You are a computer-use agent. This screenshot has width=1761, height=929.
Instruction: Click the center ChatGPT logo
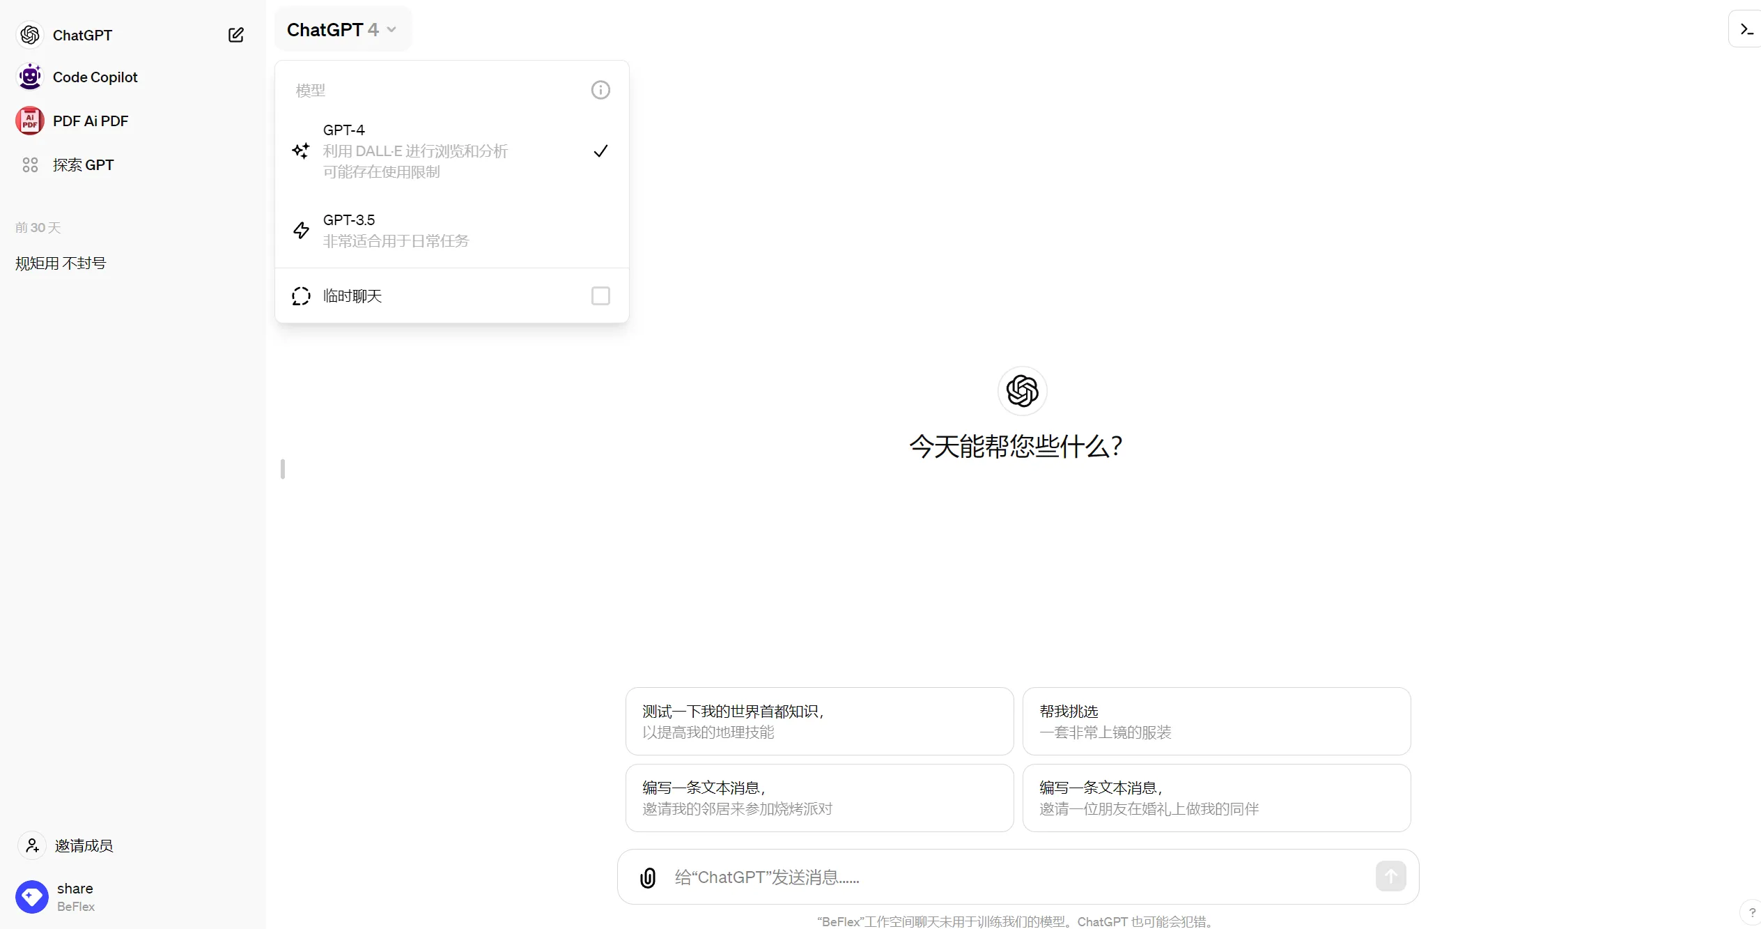pos(1022,390)
